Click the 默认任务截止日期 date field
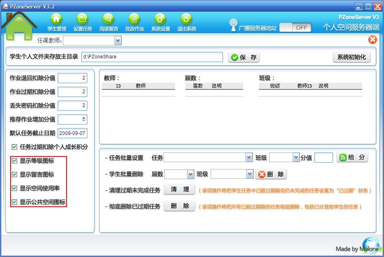Screen dimensions: 384x257 pos(72,133)
